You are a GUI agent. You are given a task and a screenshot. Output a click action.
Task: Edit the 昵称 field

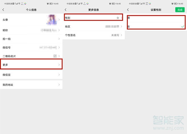[31, 30]
